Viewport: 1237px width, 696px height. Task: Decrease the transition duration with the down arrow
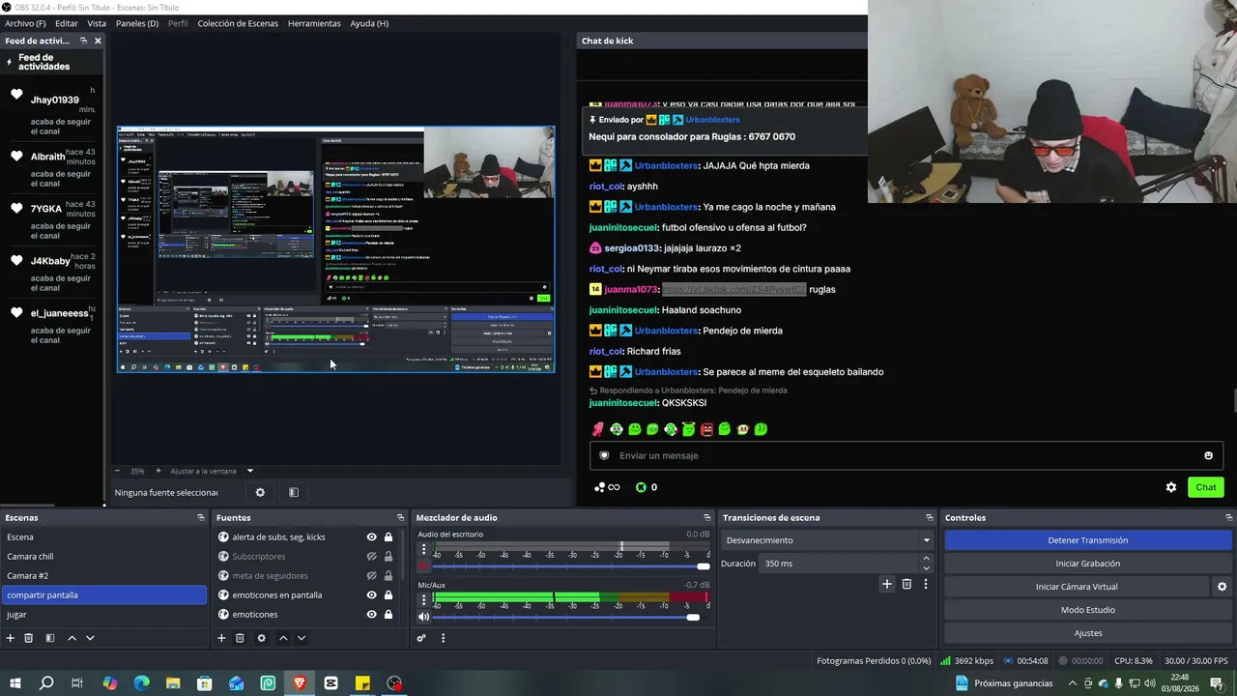click(x=926, y=568)
